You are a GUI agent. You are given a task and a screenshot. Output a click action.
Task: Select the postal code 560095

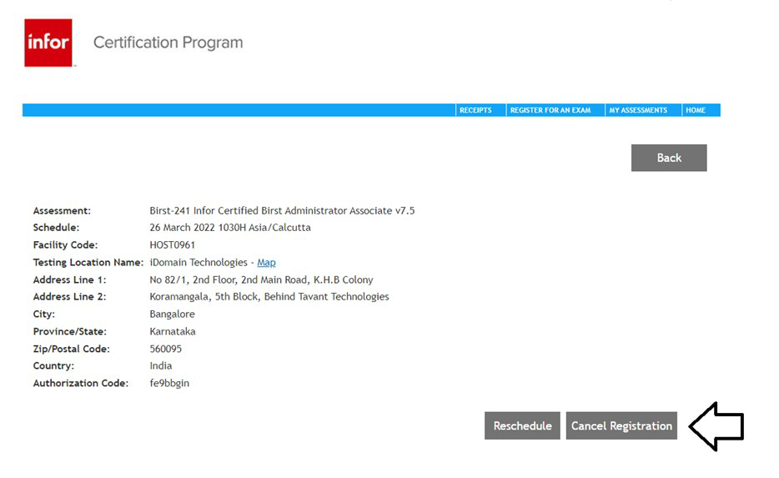coord(165,349)
